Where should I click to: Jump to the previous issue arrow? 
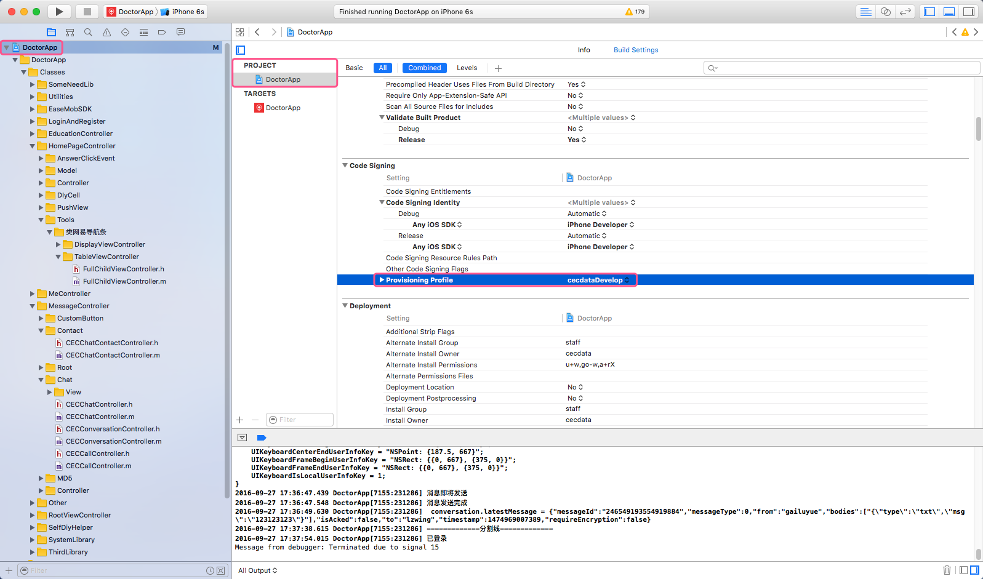click(955, 32)
